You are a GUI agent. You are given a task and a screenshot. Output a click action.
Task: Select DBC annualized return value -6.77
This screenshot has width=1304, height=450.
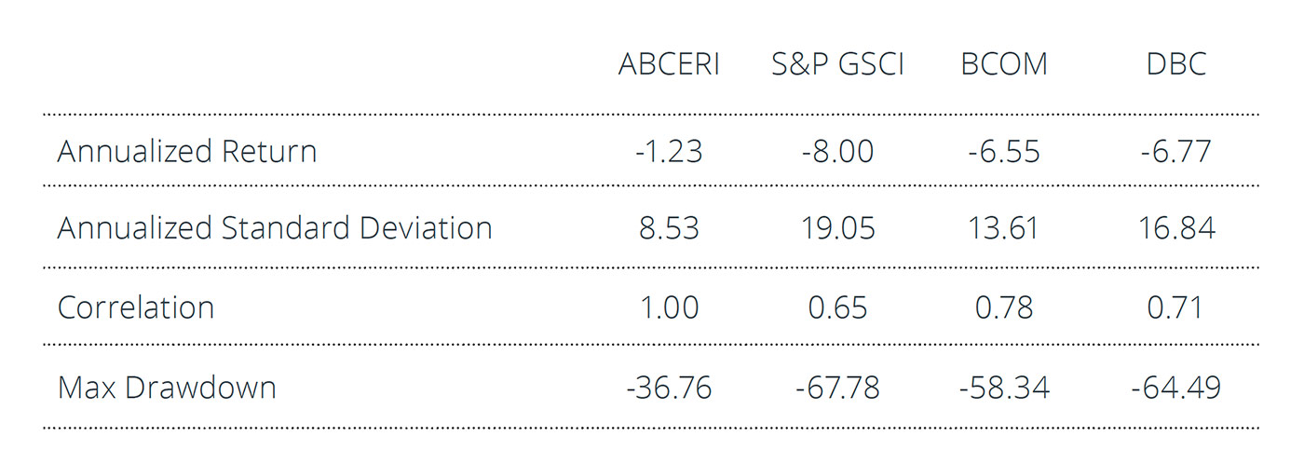tap(1176, 151)
